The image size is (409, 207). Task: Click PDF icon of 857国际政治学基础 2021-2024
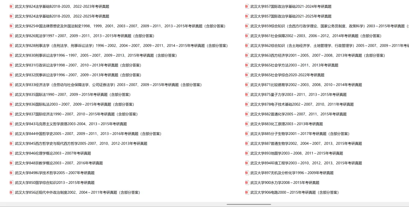(x=247, y=6)
